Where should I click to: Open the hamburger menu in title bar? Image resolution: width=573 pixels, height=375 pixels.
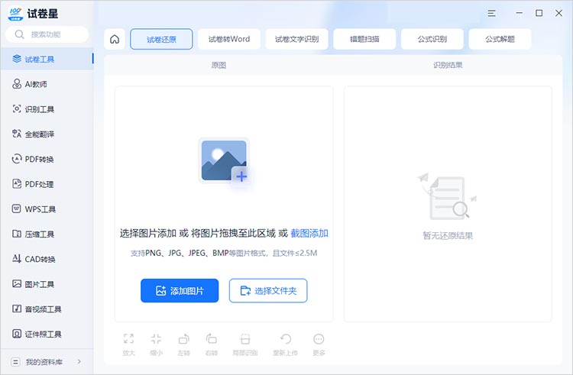click(x=491, y=14)
